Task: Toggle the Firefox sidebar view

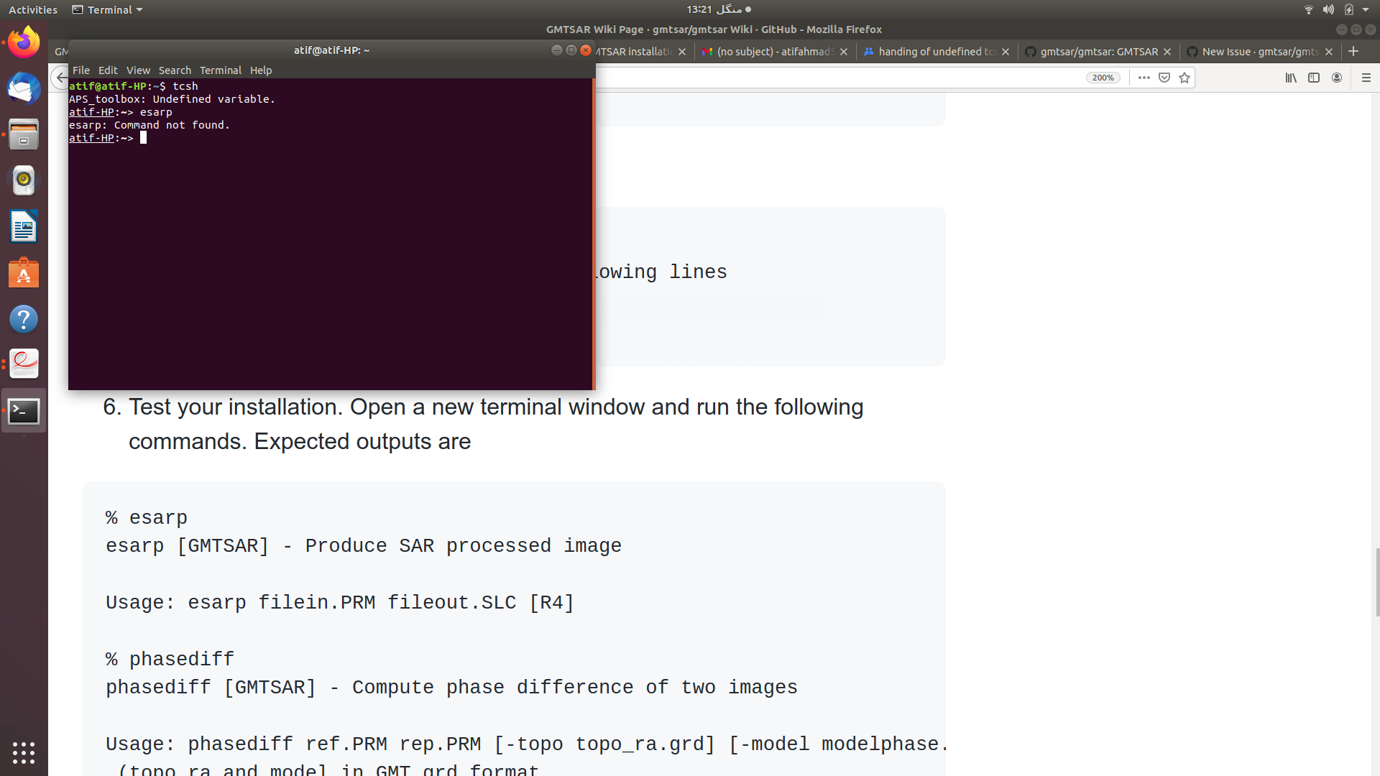Action: point(1315,78)
